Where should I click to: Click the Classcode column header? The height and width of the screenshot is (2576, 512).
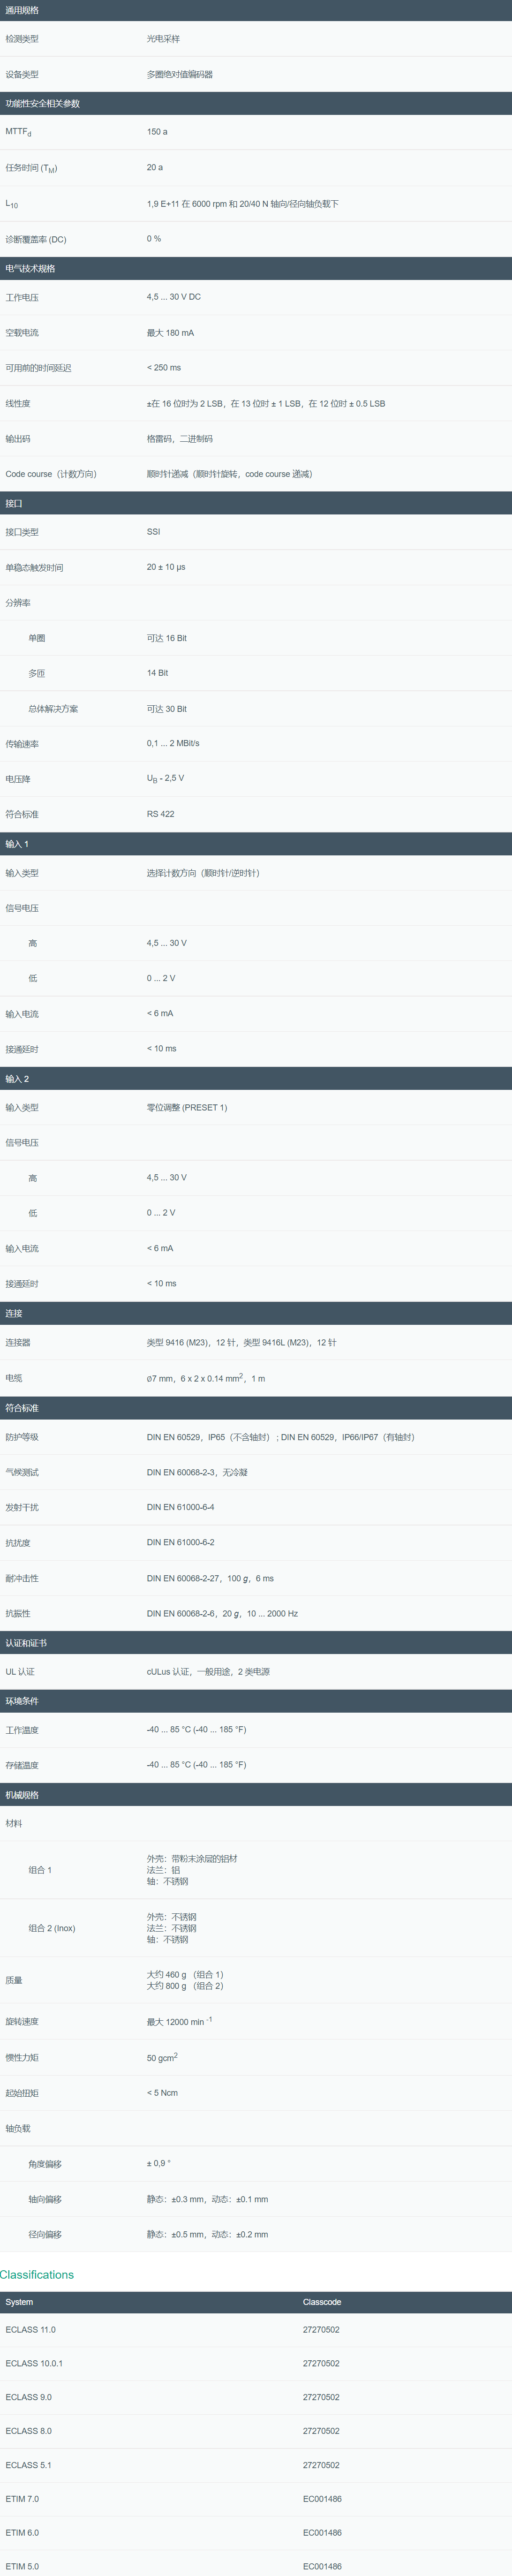(x=322, y=2302)
